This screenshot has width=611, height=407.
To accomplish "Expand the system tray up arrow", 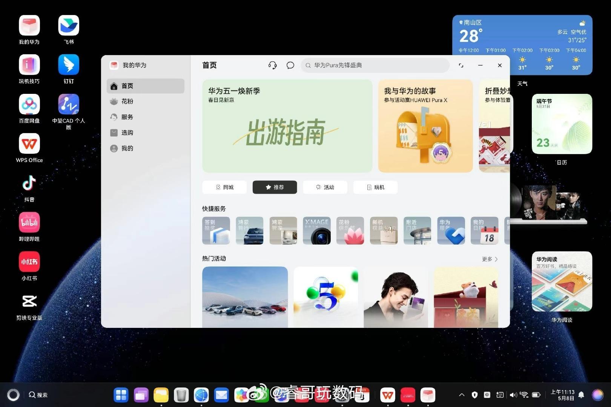I will click(x=462, y=395).
